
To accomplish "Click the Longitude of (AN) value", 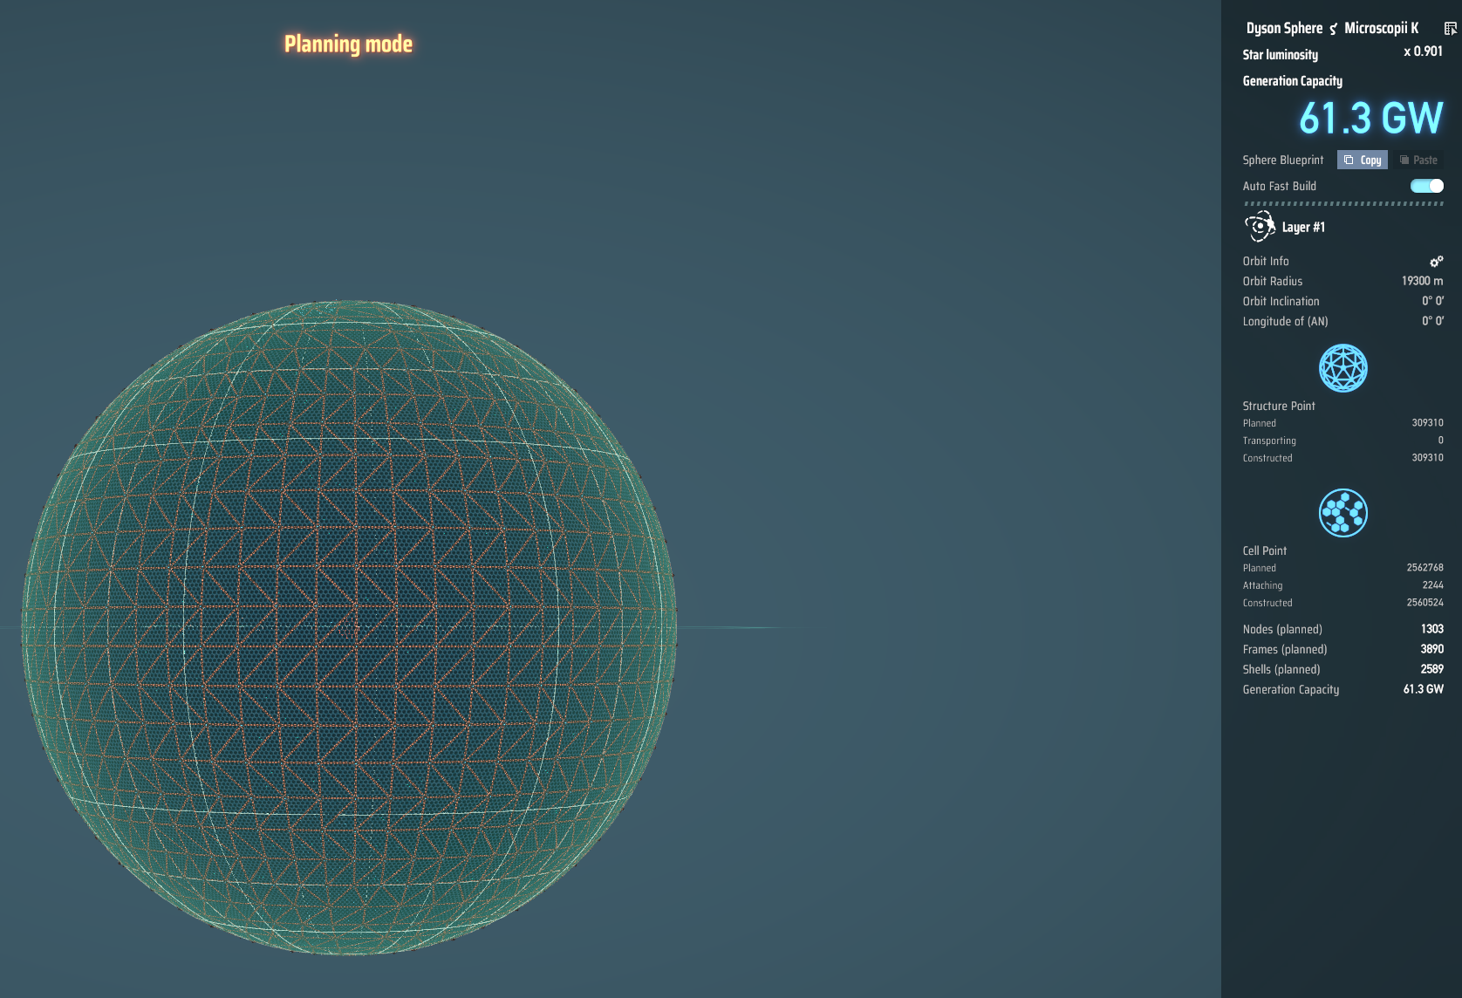I will (x=1432, y=321).
